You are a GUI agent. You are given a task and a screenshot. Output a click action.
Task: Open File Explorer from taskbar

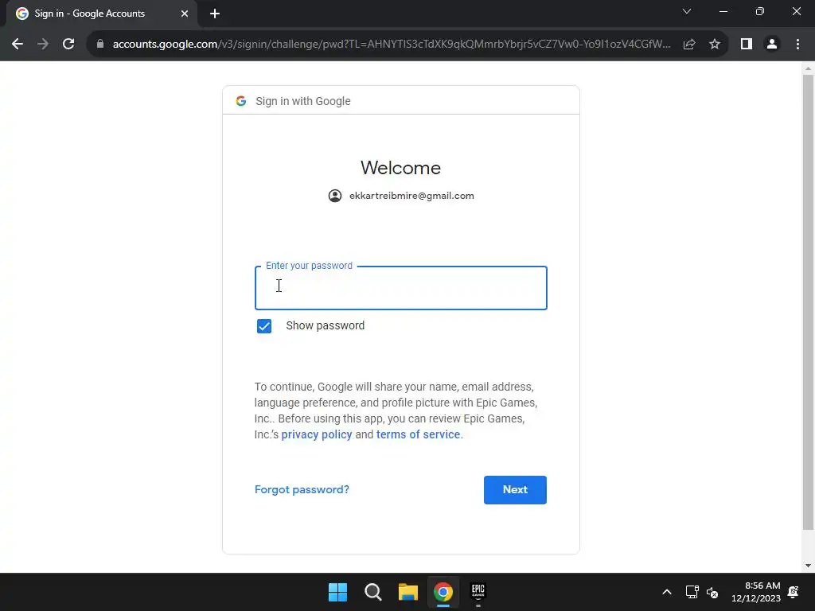(408, 592)
